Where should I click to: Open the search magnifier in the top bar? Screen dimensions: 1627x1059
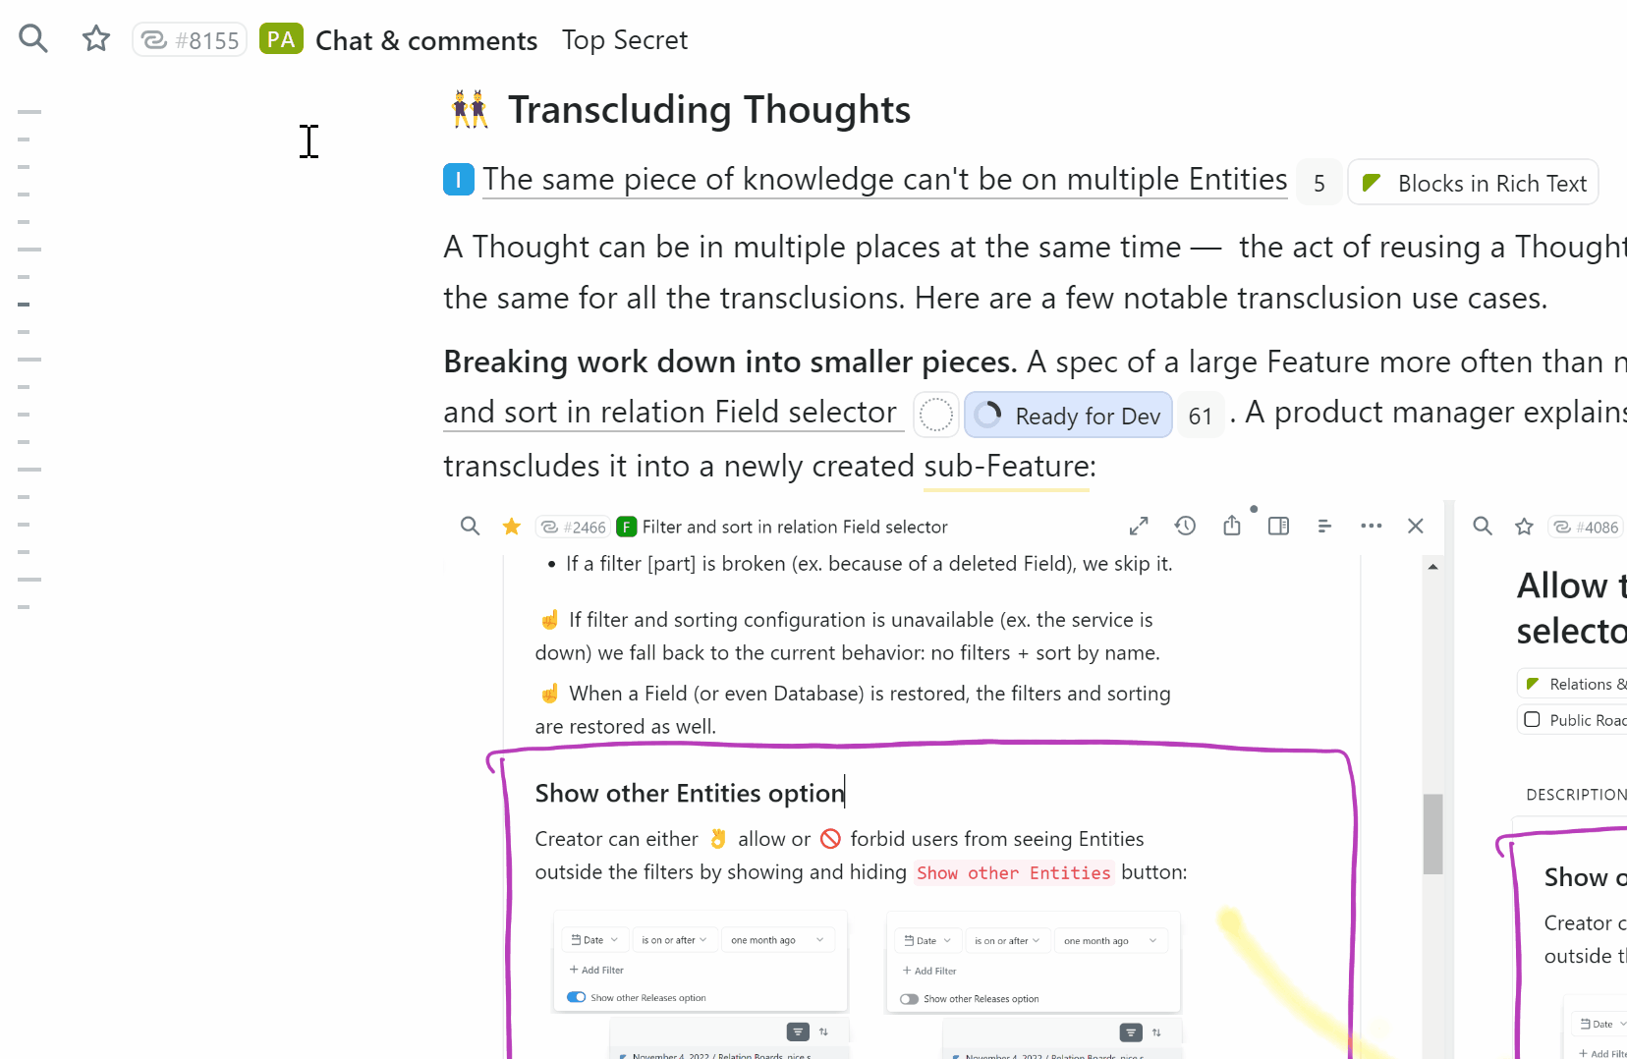click(32, 38)
